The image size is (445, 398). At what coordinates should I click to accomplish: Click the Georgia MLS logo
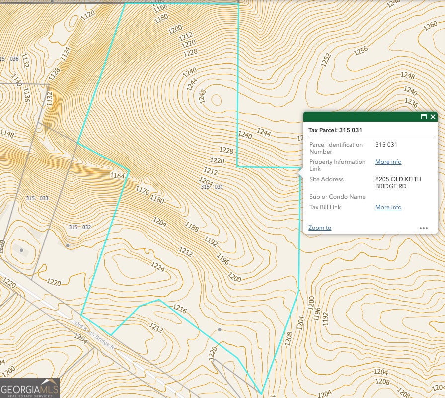click(30, 388)
